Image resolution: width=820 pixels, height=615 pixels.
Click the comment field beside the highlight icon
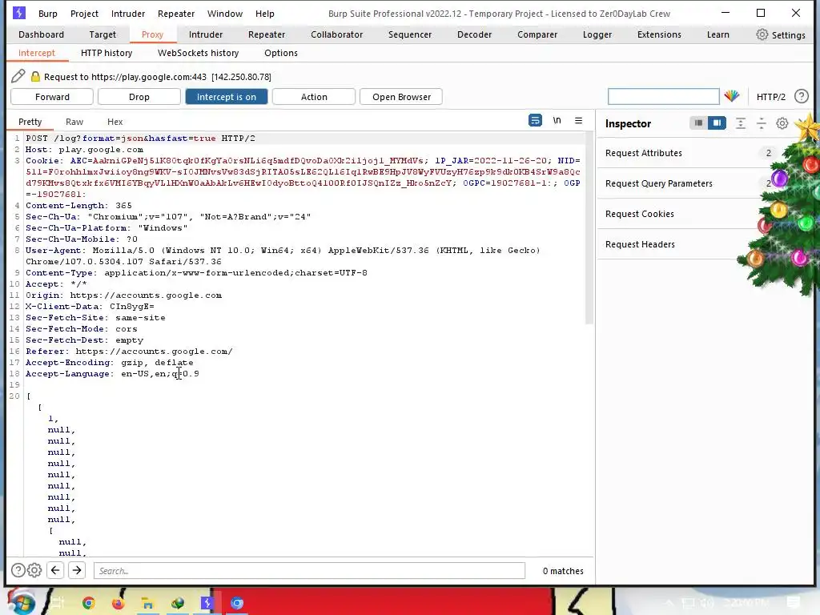pos(663,96)
